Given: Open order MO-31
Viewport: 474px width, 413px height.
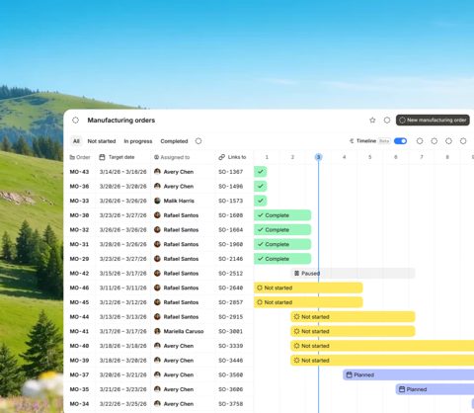Looking at the screenshot, I should point(79,244).
